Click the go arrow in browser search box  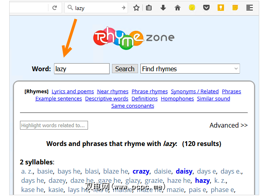tap(123, 8)
